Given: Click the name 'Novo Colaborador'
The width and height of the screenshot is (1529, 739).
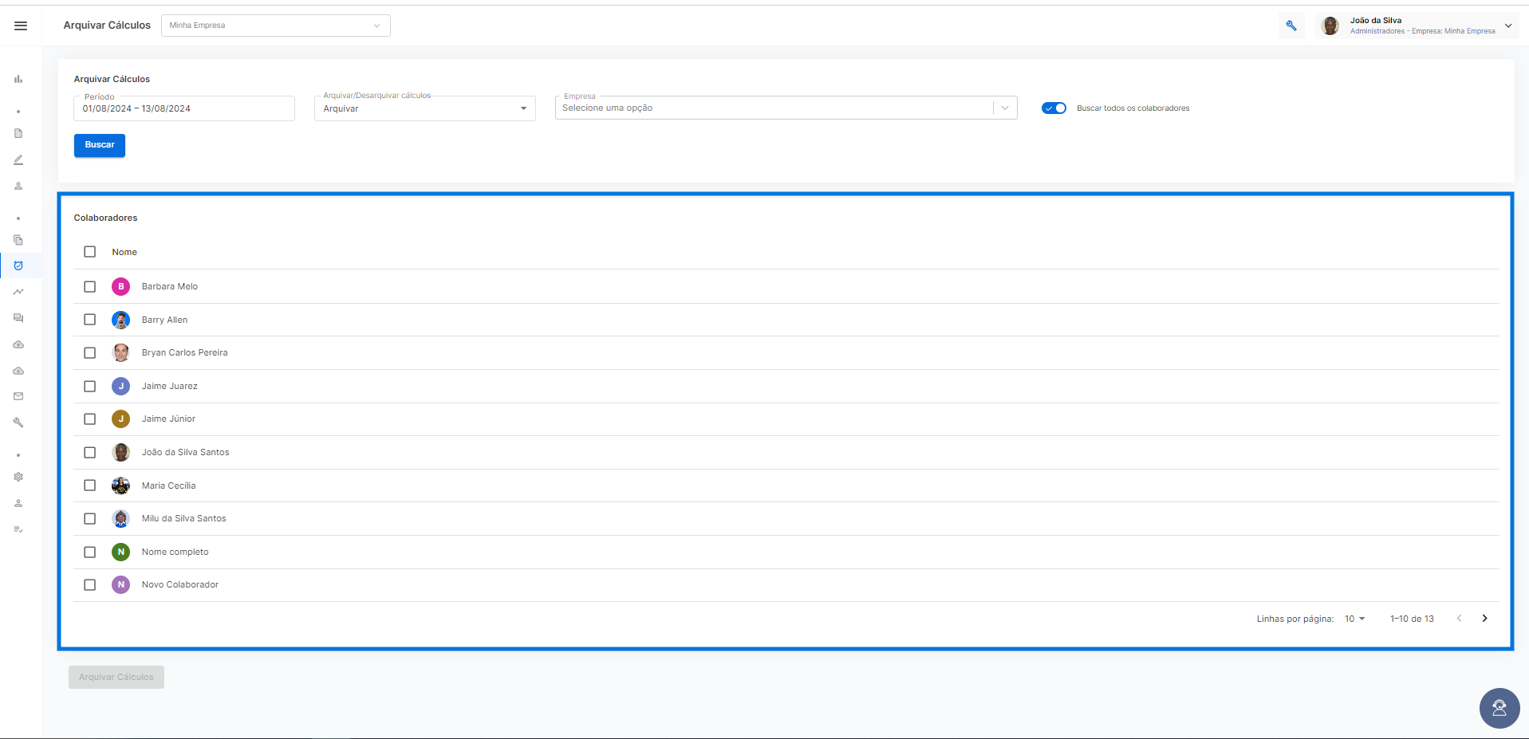Looking at the screenshot, I should pos(180,584).
